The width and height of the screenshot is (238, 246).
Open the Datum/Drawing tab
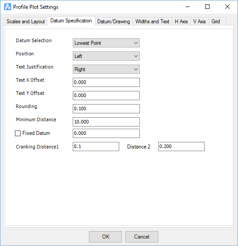click(114, 22)
